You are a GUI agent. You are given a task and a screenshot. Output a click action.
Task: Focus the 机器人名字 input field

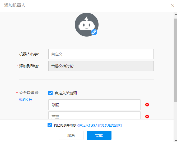pyautogui.click(x=101, y=54)
